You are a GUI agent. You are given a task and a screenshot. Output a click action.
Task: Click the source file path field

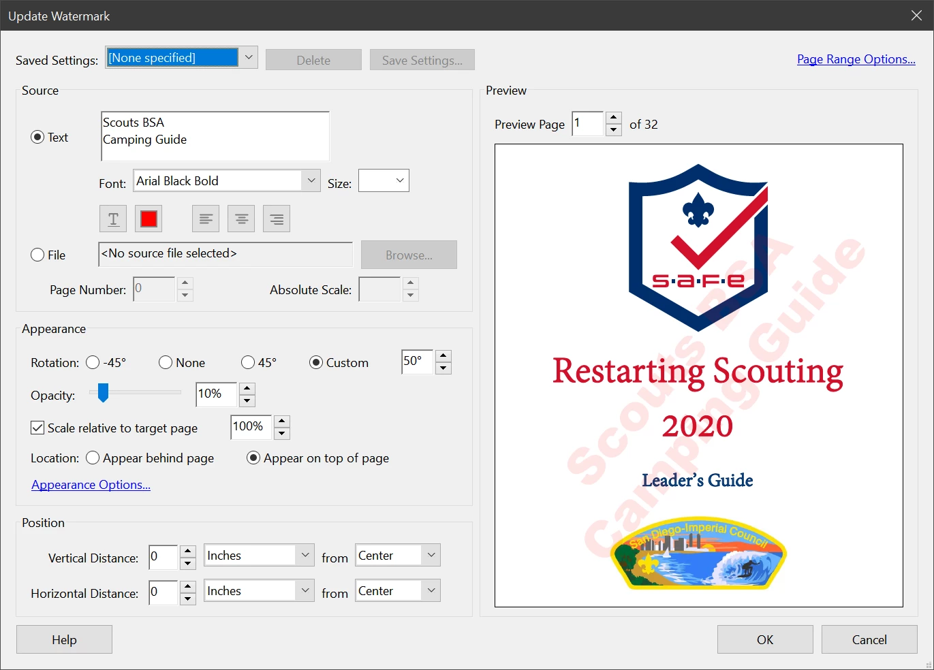click(x=225, y=254)
